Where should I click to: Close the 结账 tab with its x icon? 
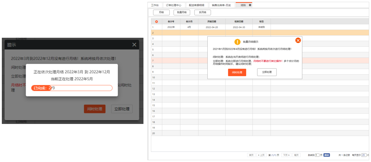[250, 5]
